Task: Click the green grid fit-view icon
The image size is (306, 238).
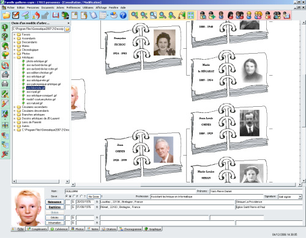Action: click(191, 15)
